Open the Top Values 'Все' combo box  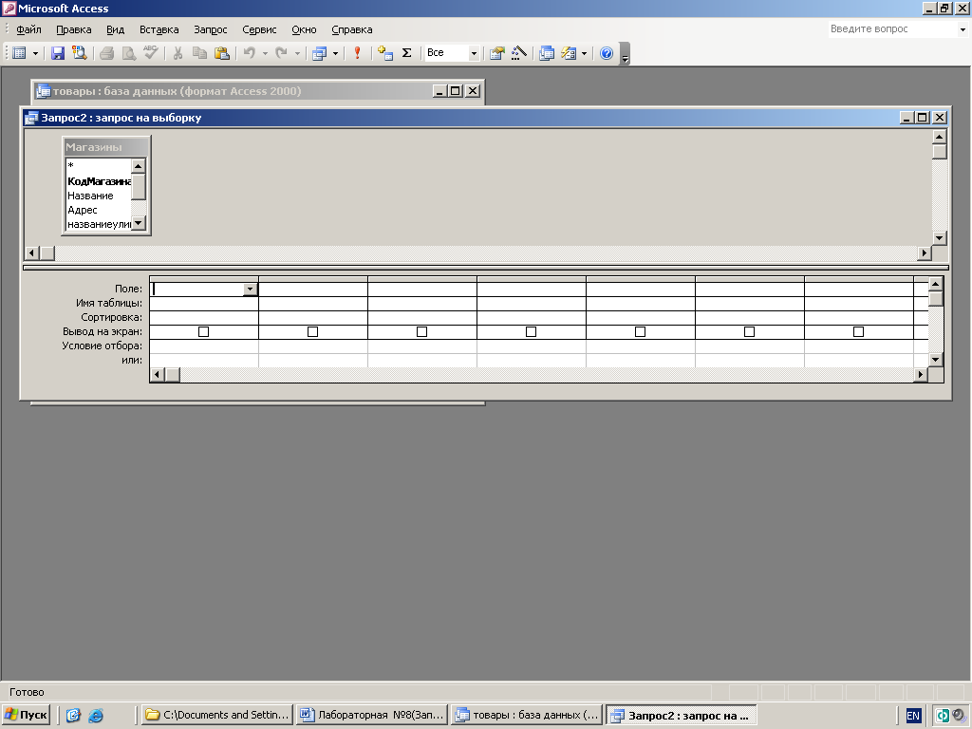click(x=453, y=53)
